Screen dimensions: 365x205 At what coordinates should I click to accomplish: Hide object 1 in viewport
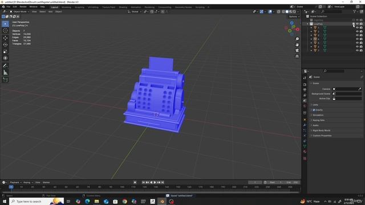pos(357,28)
